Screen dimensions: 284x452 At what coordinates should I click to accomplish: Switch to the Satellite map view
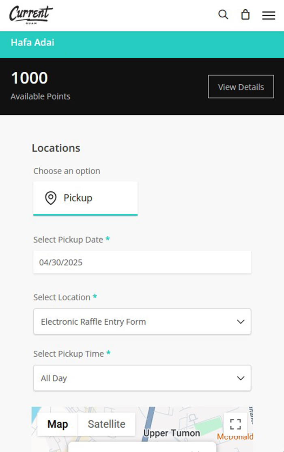click(x=106, y=424)
